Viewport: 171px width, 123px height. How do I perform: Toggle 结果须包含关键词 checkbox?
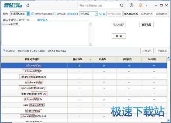coord(32,14)
